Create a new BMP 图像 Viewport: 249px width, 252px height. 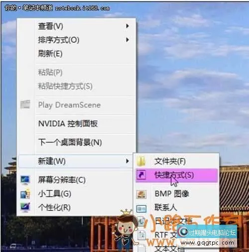point(176,194)
